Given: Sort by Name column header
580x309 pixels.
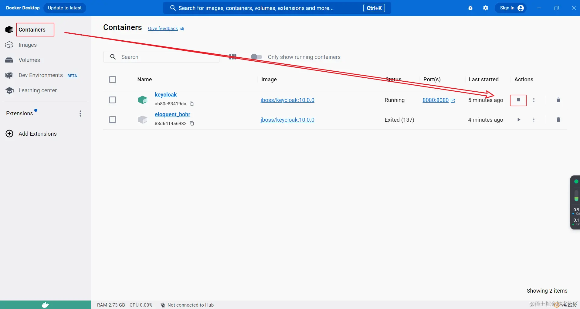Looking at the screenshot, I should [x=144, y=80].
